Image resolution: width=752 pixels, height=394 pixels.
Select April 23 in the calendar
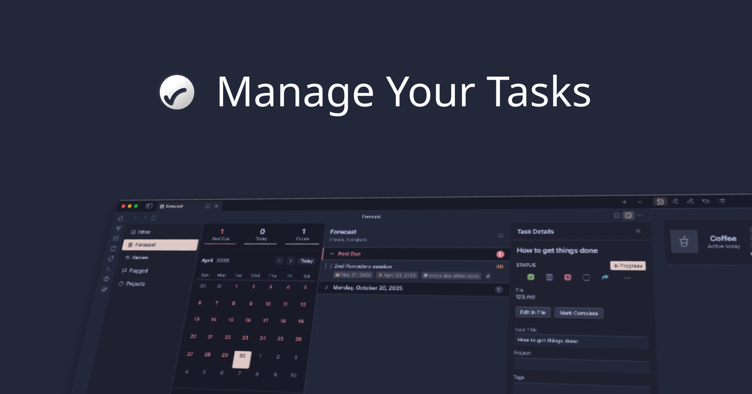[245, 337]
